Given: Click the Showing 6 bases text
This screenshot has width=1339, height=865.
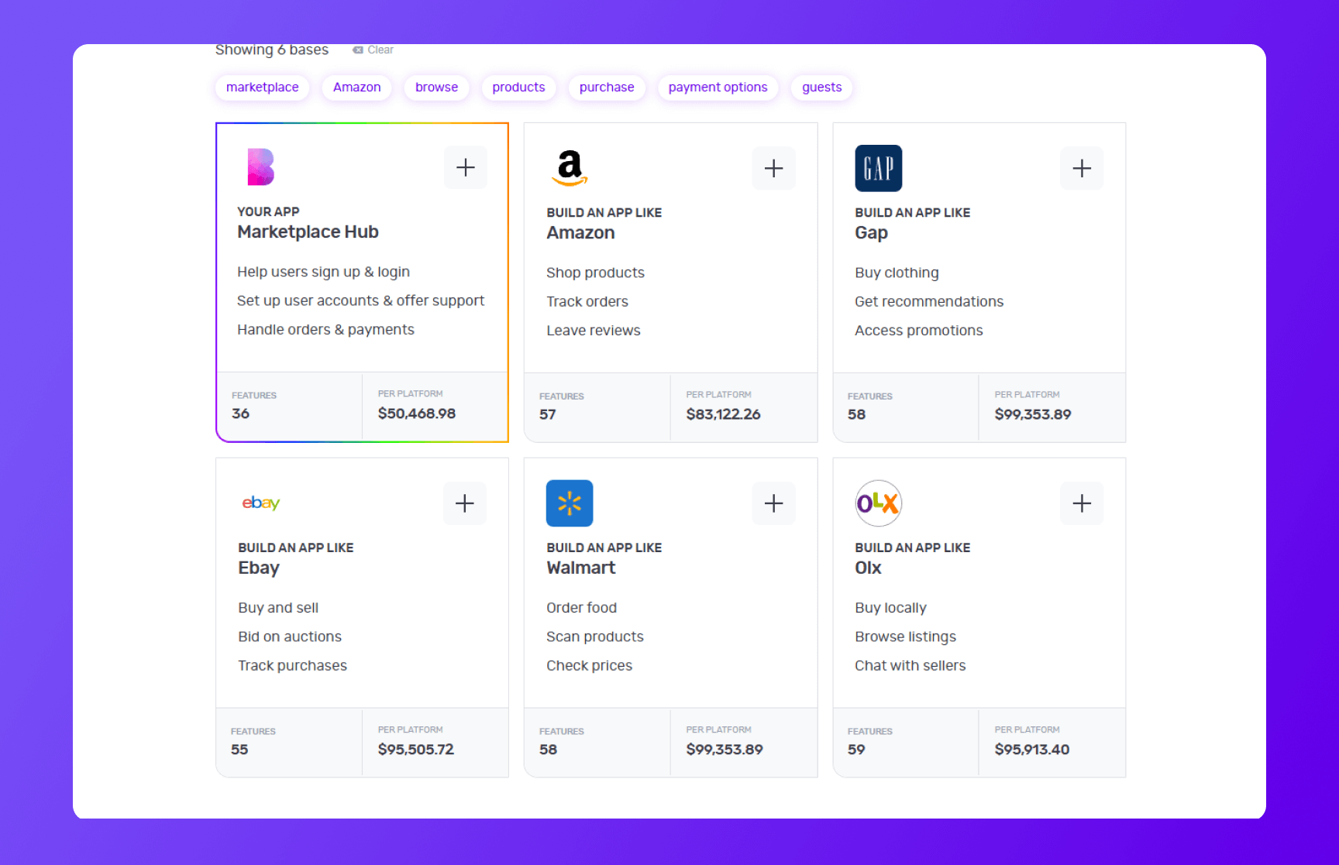Looking at the screenshot, I should (272, 50).
